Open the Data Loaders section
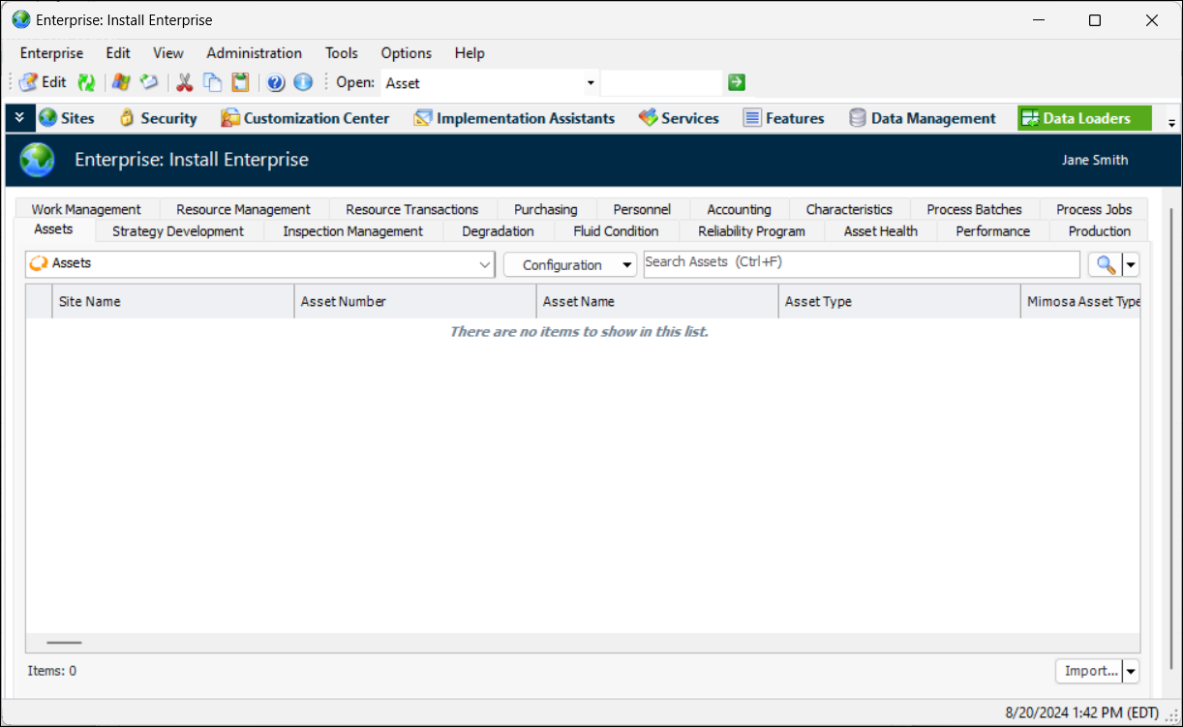Viewport: 1183px width, 727px height. 1084,118
